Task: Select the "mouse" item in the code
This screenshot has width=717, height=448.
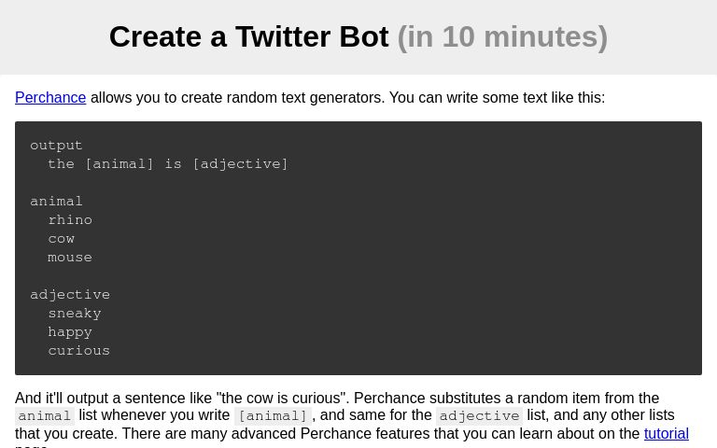Action: pyautogui.click(x=70, y=258)
